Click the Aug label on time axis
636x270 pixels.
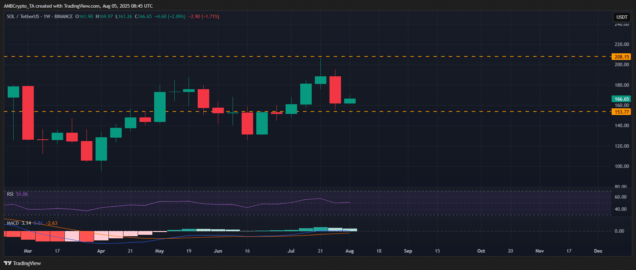(x=349, y=251)
